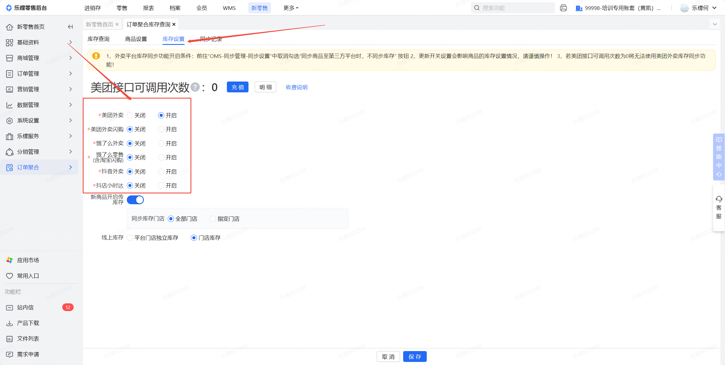Open 站内信 mail icon in sidebar
The image size is (725, 365).
(9, 307)
